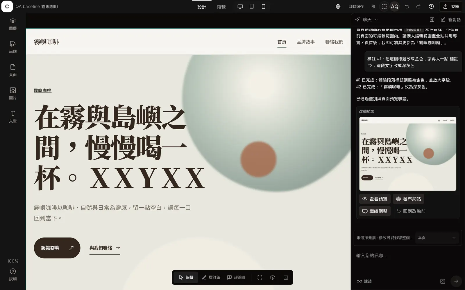Open the terminal console icon in toolbar
The width and height of the screenshot is (465, 290).
[286, 278]
